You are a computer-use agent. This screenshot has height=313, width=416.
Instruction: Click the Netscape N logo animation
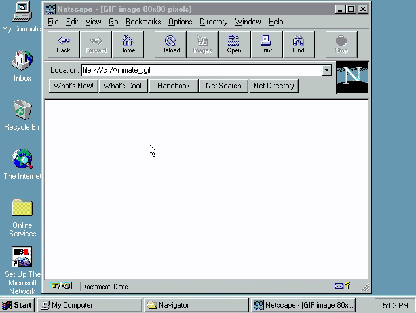coord(352,77)
